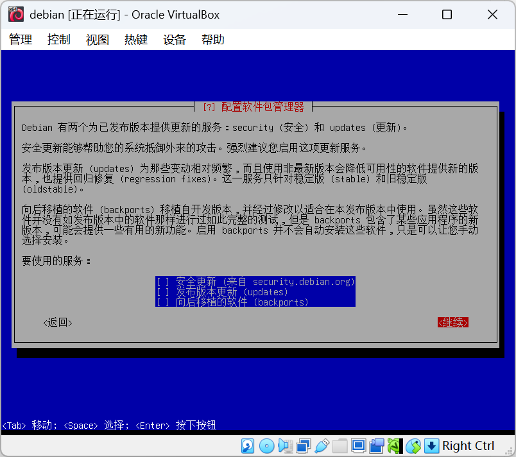This screenshot has height=457, width=516.
Task: Open the 视图 menu
Action: click(x=98, y=40)
